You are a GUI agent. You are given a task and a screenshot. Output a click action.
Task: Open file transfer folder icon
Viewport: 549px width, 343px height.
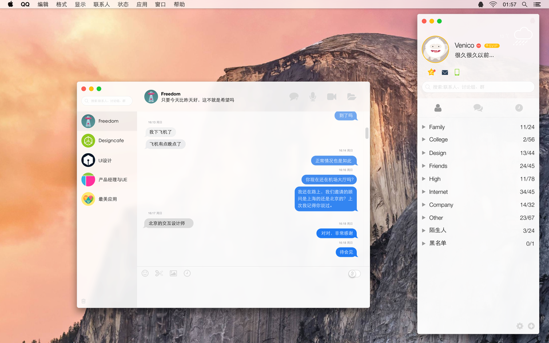coord(352,97)
